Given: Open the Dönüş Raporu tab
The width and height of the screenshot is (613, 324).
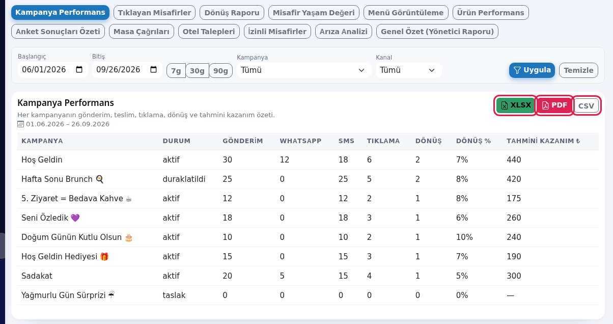Looking at the screenshot, I should pos(232,12).
